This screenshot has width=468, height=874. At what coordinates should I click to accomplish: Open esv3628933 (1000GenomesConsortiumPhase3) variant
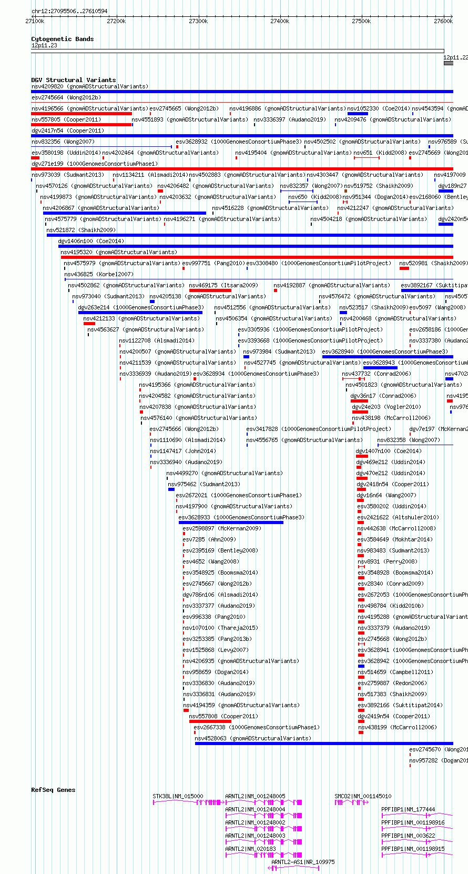tap(241, 517)
